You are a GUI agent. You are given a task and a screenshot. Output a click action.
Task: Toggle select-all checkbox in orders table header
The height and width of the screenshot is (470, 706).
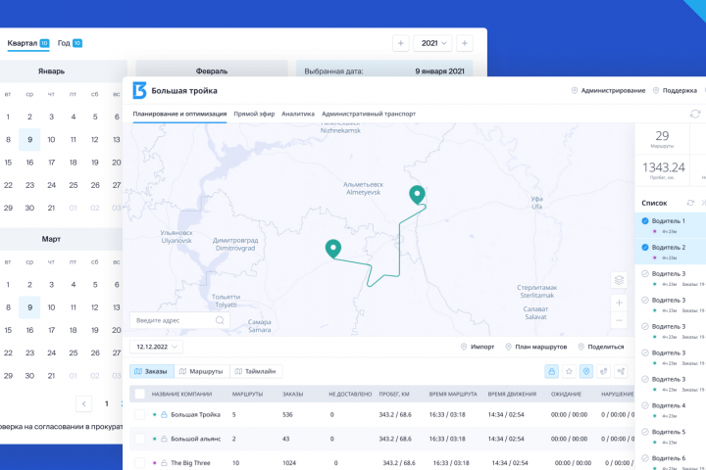(139, 394)
